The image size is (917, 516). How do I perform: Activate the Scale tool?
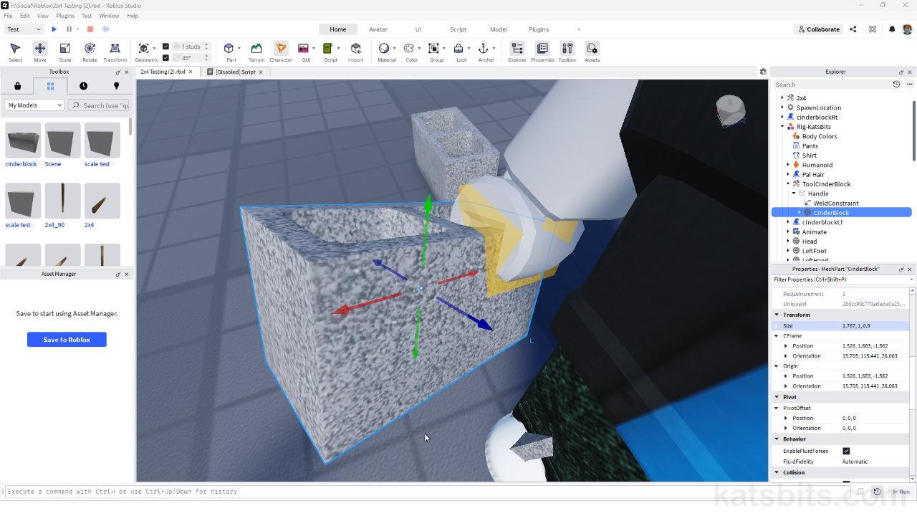click(64, 52)
